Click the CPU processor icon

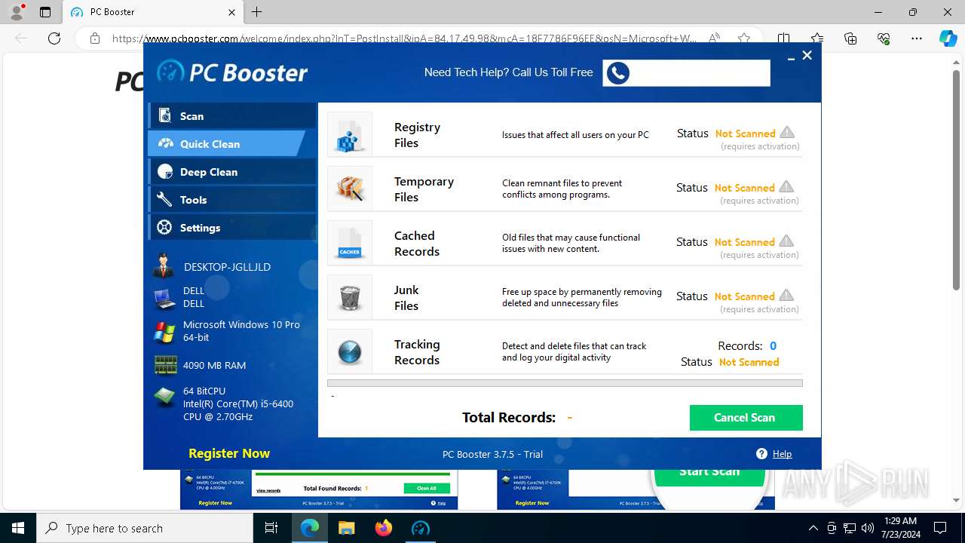[x=164, y=397]
